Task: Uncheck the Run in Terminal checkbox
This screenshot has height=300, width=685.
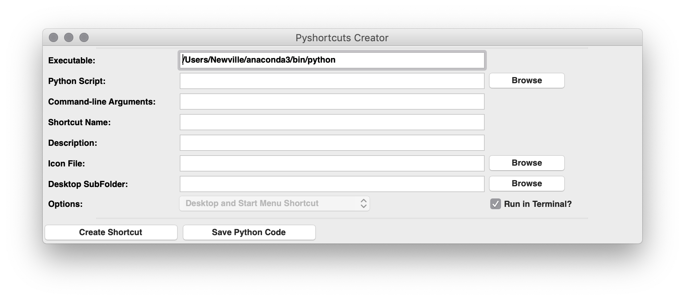Action: 495,204
